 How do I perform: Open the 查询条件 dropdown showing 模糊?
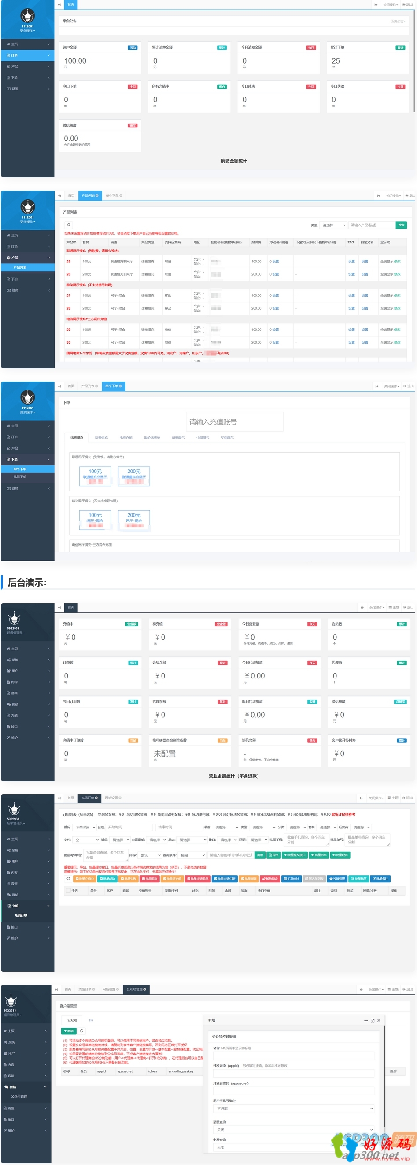(193, 855)
